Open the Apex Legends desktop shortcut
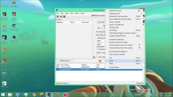Image resolution: width=173 pixels, height=97 pixels. point(14,16)
